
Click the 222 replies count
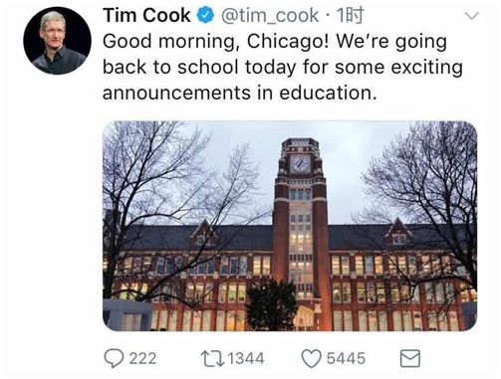pyautogui.click(x=142, y=359)
